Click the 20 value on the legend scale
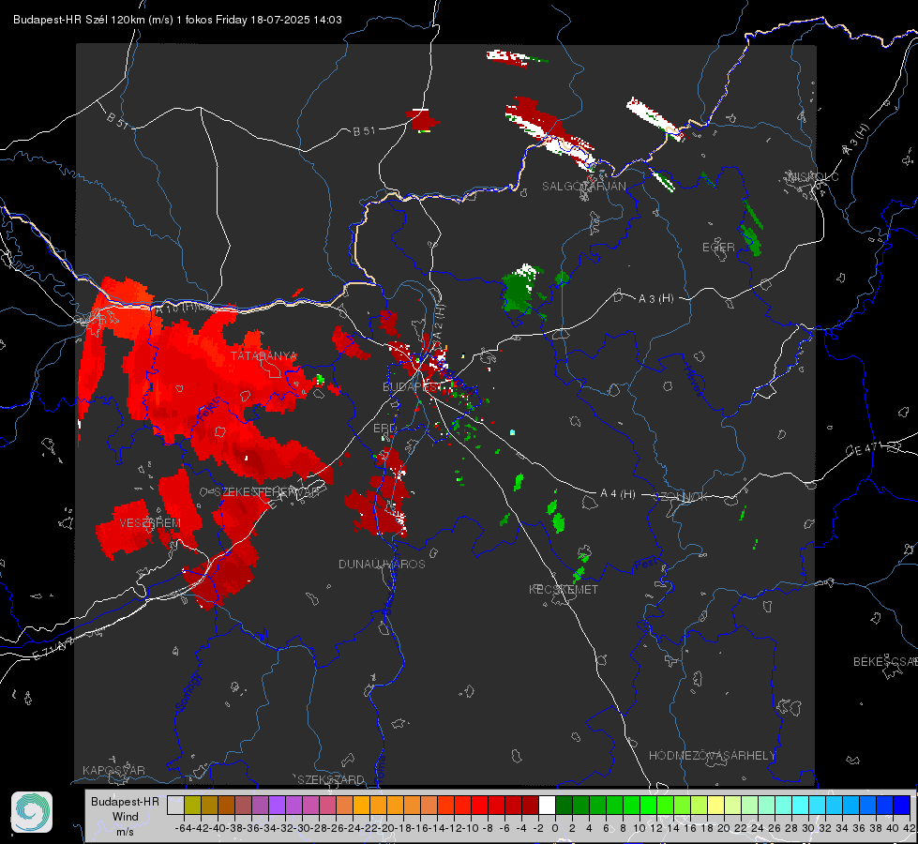 (724, 828)
